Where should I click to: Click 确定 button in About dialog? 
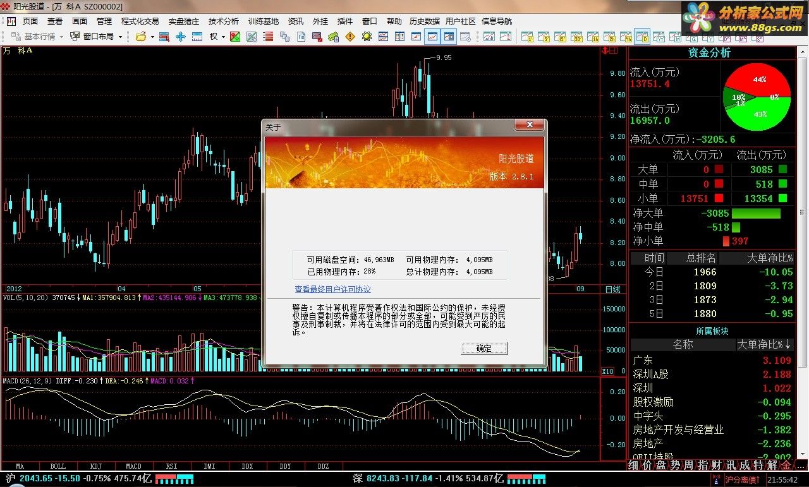pyautogui.click(x=484, y=348)
